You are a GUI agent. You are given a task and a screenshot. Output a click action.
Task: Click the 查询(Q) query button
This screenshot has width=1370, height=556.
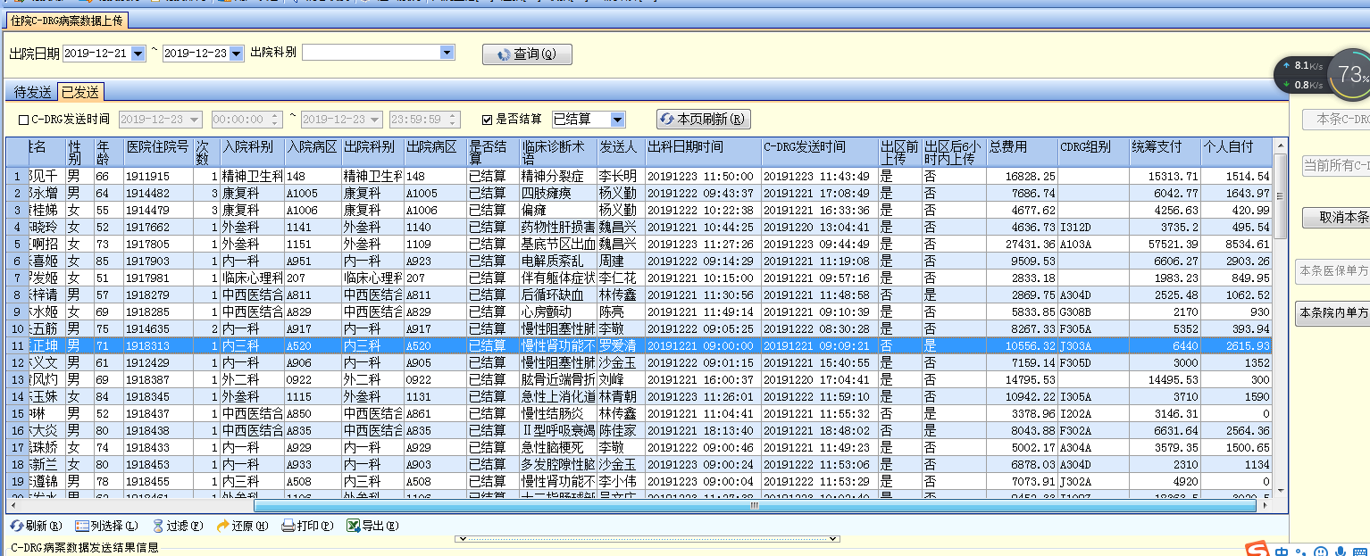point(527,54)
